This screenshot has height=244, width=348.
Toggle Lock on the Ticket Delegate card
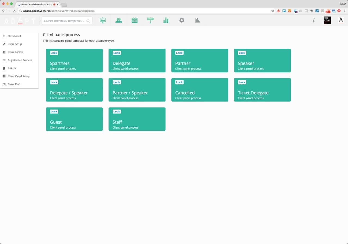(x=242, y=82)
